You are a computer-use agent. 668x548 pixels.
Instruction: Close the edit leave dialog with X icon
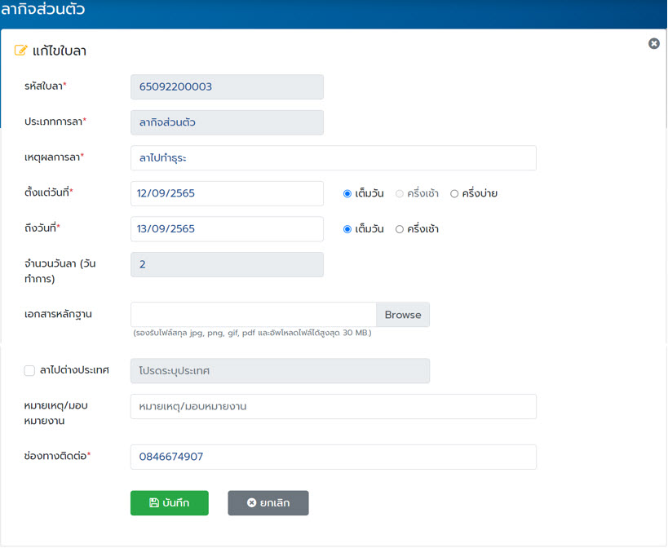(x=653, y=43)
